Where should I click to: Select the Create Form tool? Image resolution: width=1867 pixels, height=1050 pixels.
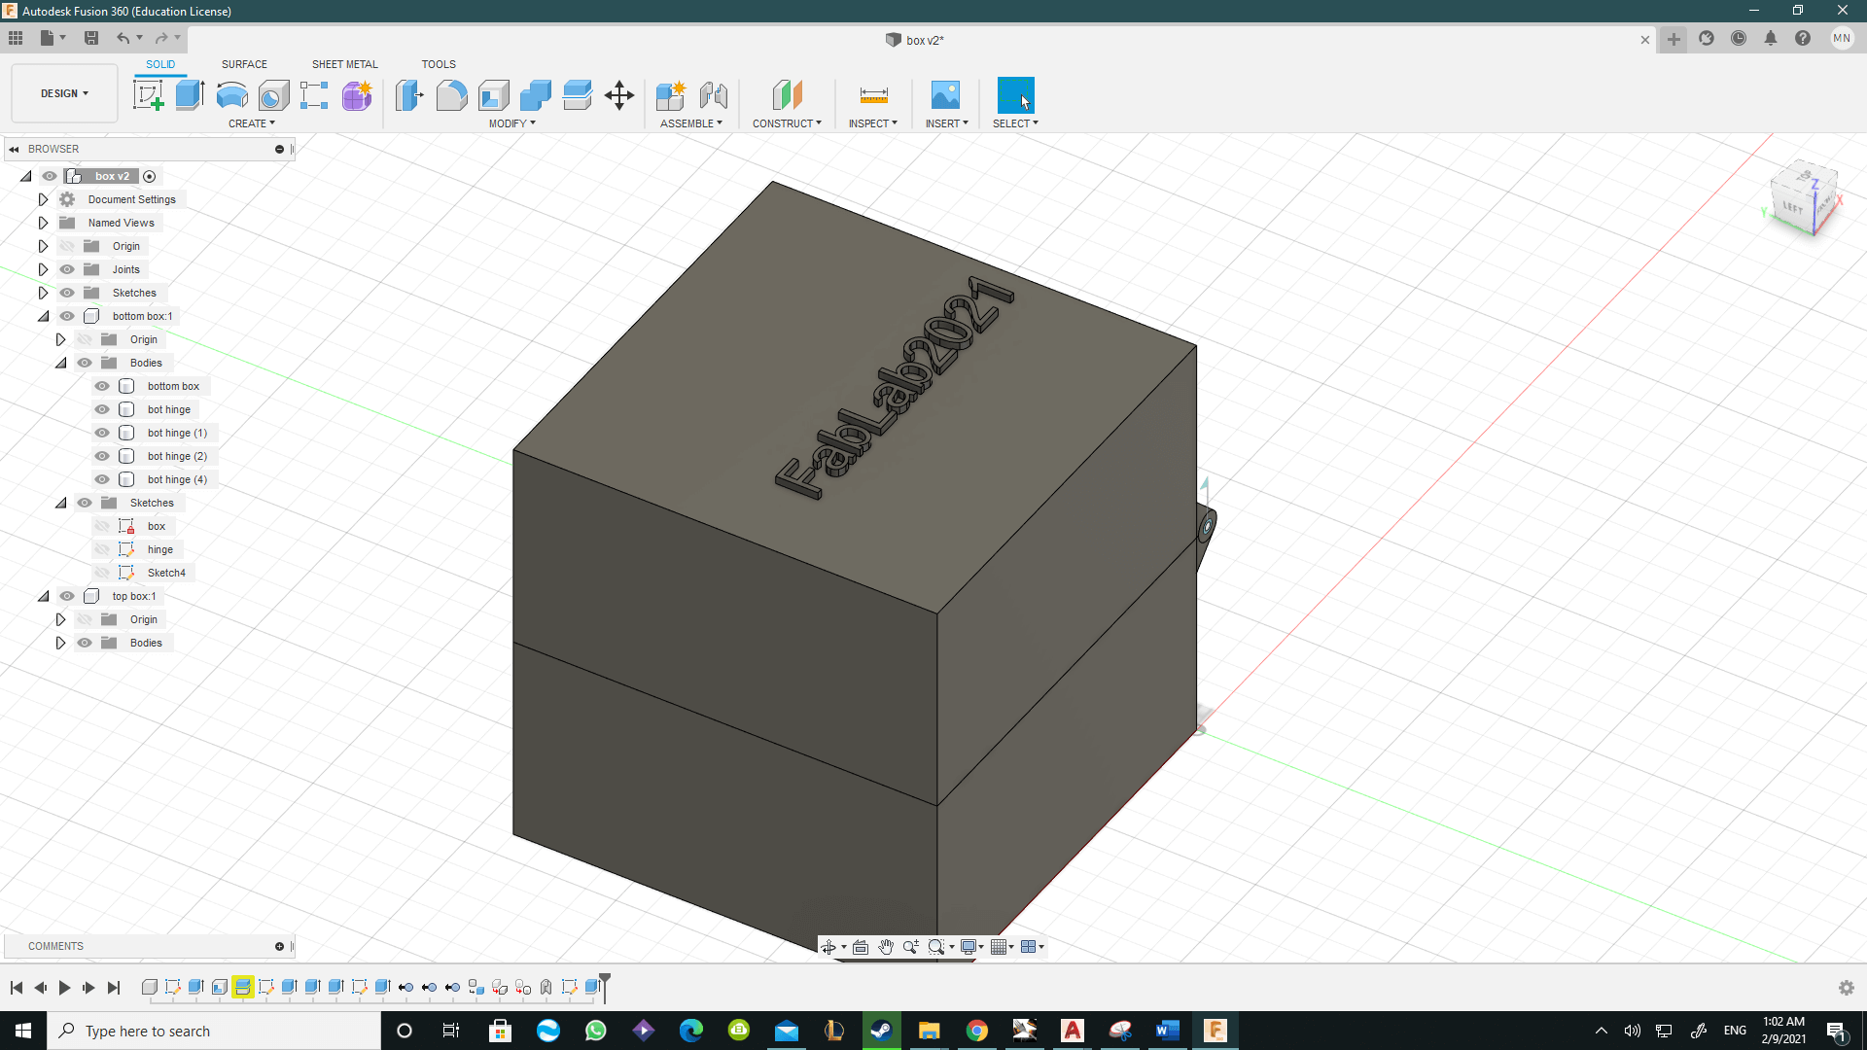coord(357,95)
